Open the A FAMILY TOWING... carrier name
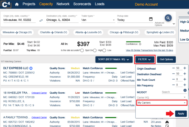This screenshot has height=127, width=189. pyautogui.click(x=17, y=117)
